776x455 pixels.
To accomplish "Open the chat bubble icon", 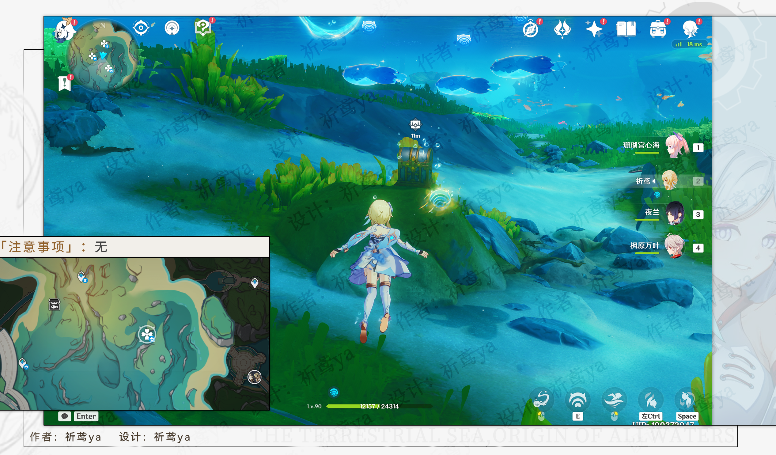I will 65,416.
